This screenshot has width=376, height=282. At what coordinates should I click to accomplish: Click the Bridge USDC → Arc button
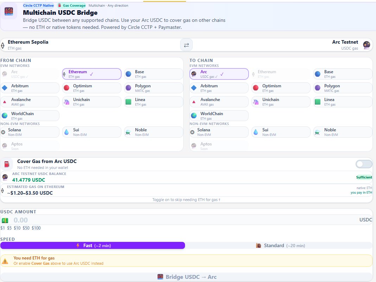(x=186, y=277)
